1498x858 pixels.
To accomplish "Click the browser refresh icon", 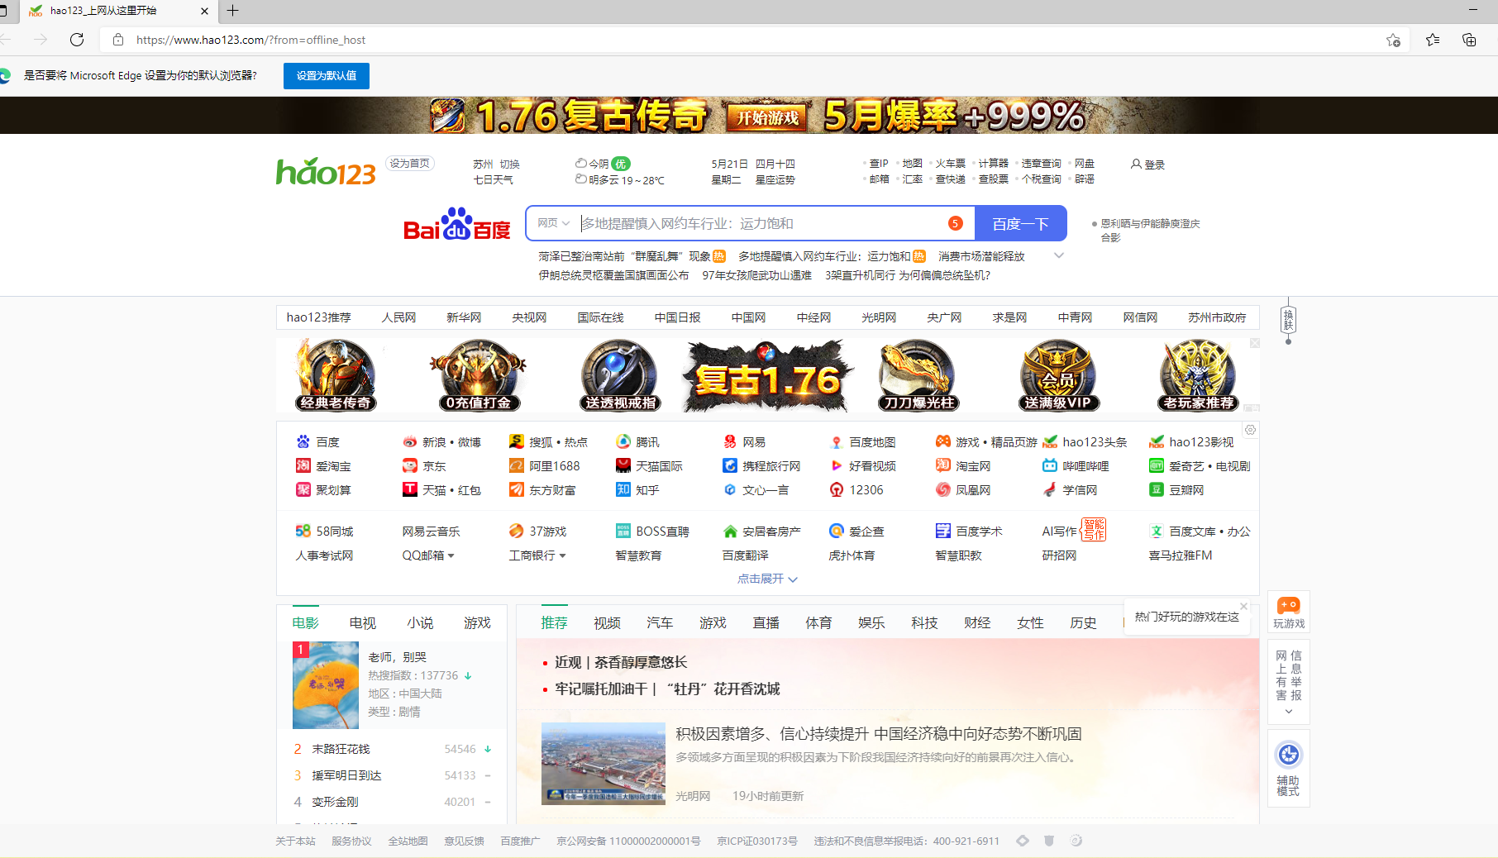I will 77,40.
